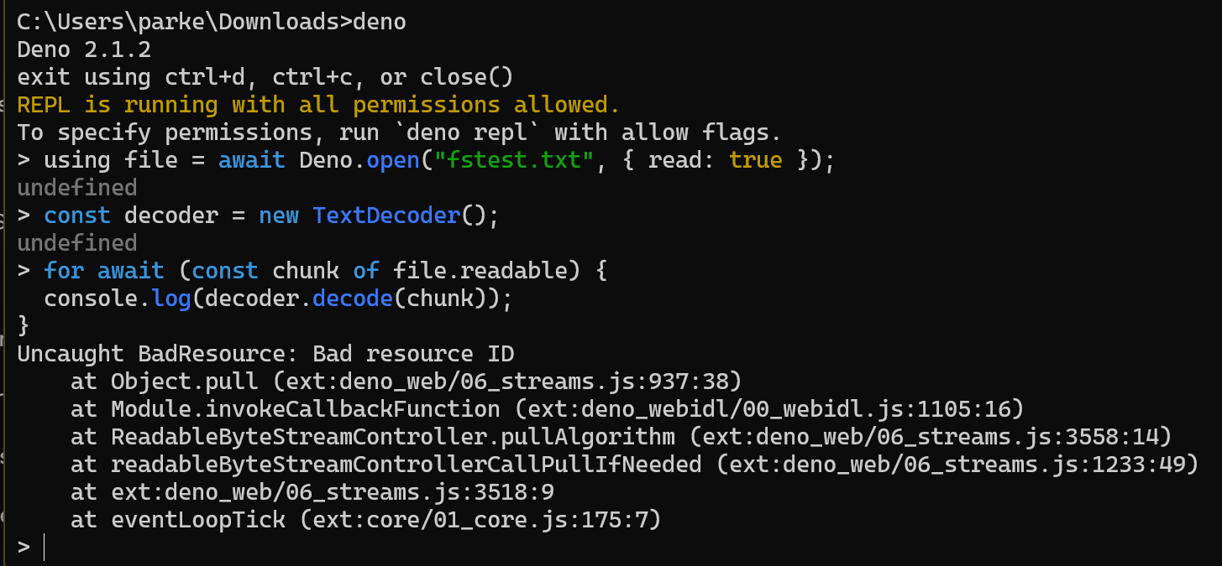The height and width of the screenshot is (566, 1222).
Task: Click the "TextDecoder" class name
Action: click(x=386, y=215)
